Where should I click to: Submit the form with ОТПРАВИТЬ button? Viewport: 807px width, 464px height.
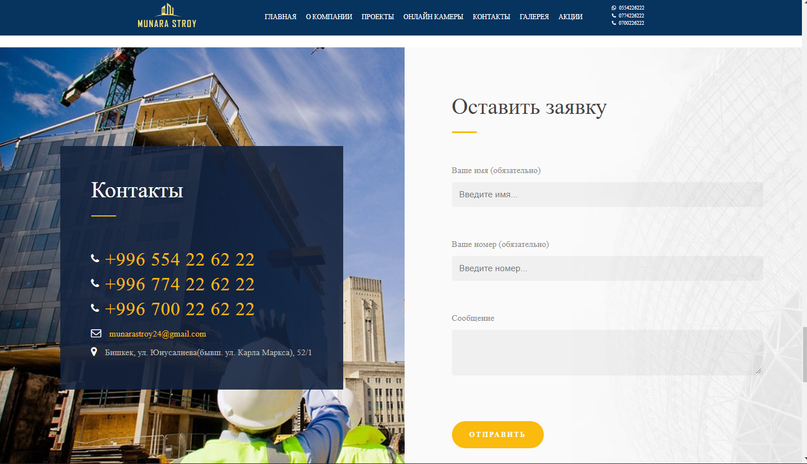coord(498,435)
